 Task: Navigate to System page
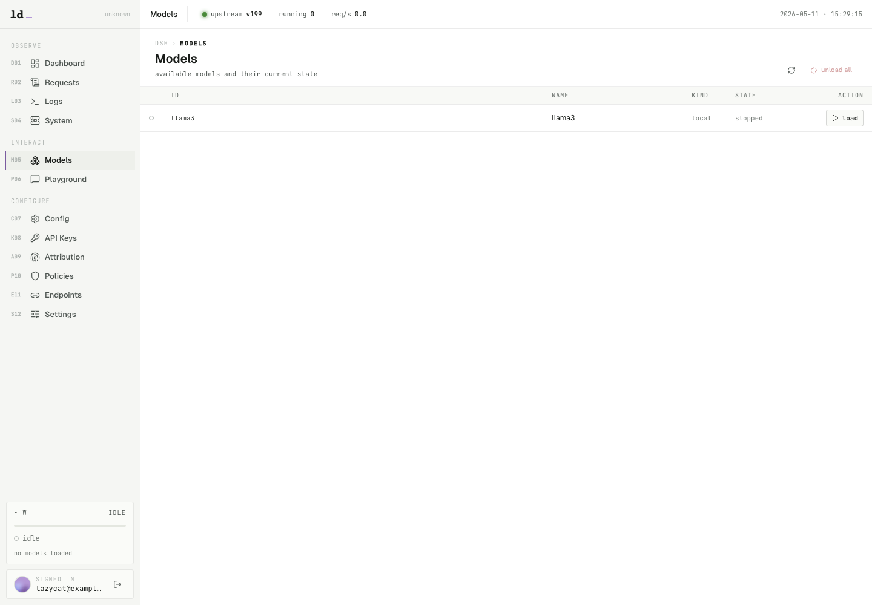[70, 120]
